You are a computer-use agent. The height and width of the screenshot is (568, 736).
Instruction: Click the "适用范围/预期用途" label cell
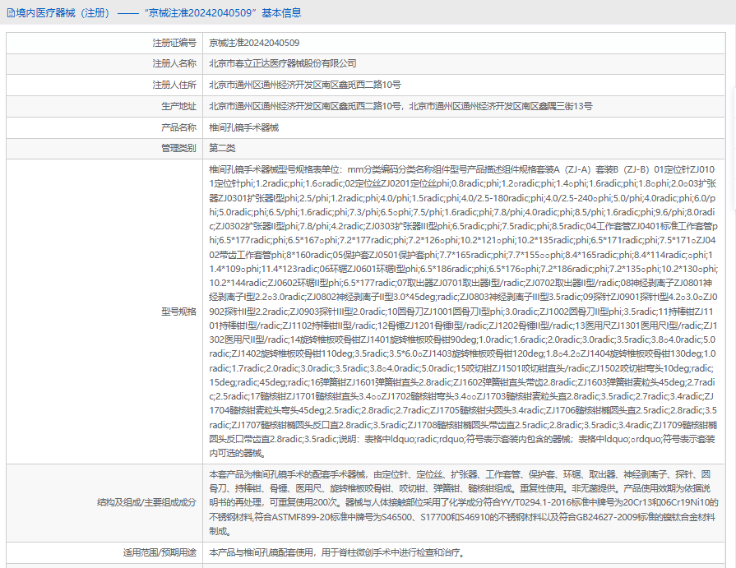(x=104, y=552)
